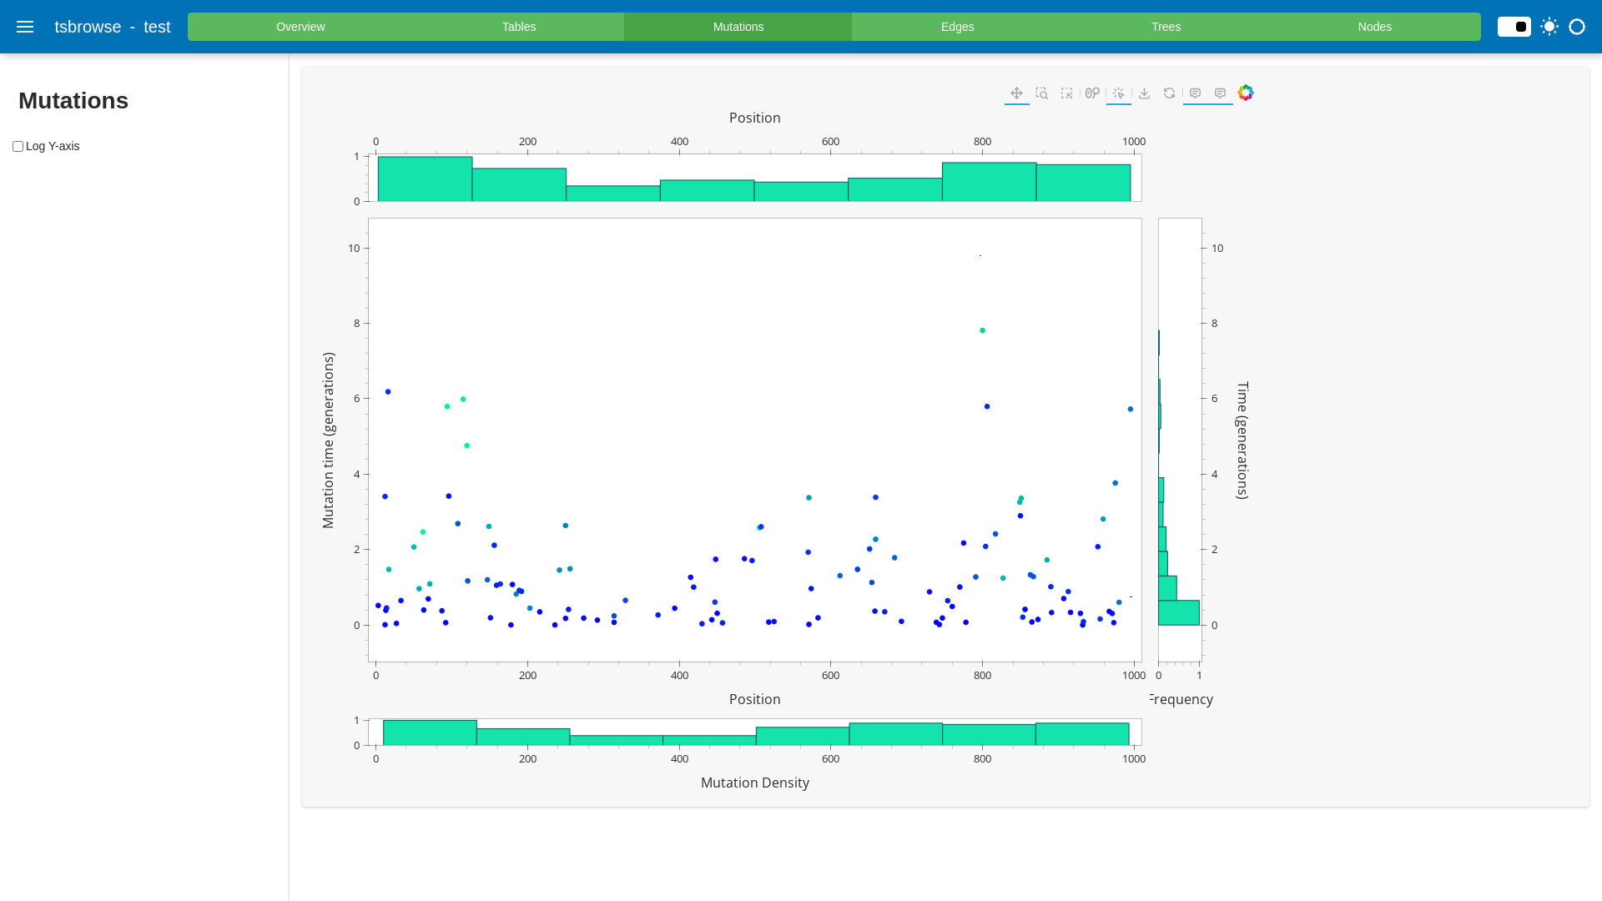The width and height of the screenshot is (1602, 901).
Task: Click the tsbrowse - test title
Action: pos(113,27)
